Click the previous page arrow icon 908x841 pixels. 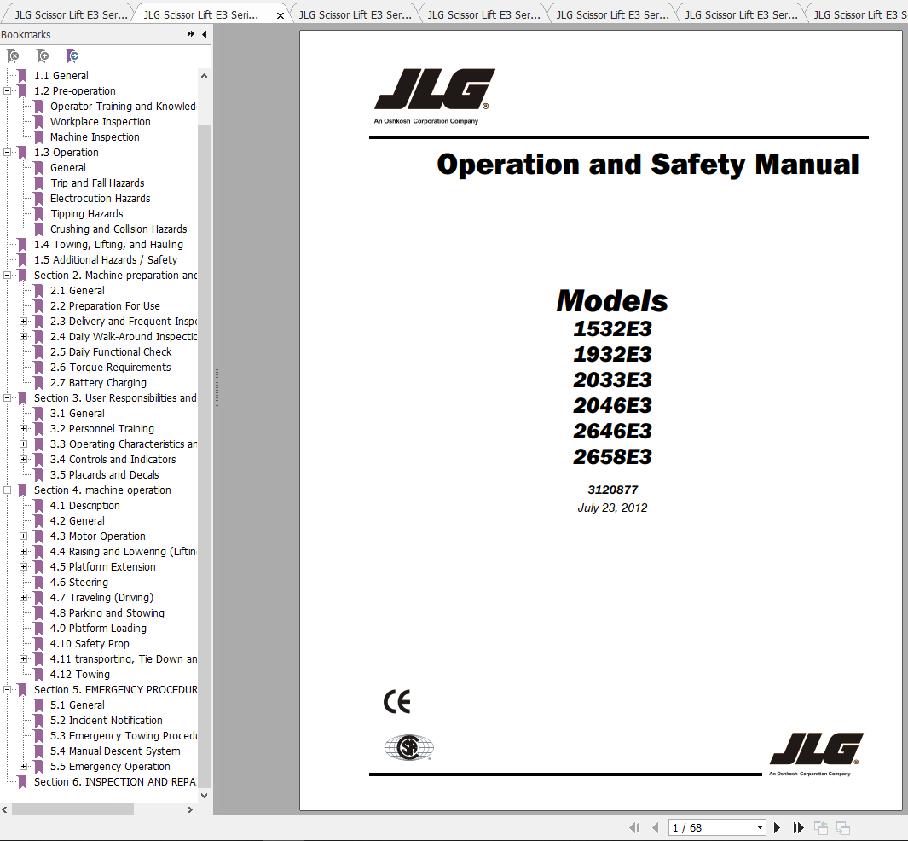tap(655, 826)
